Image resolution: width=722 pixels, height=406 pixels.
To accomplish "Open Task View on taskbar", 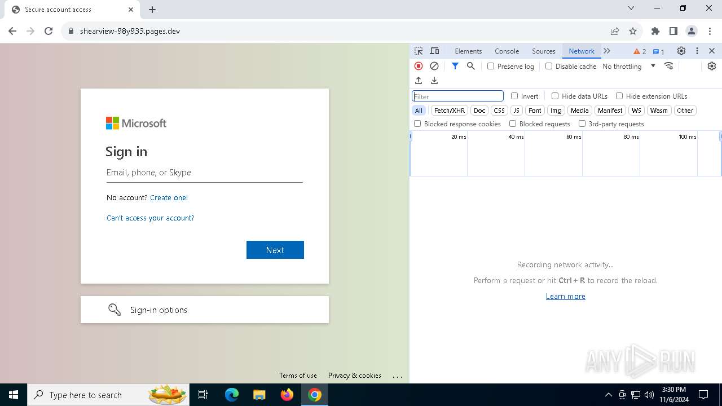I will click(x=204, y=395).
